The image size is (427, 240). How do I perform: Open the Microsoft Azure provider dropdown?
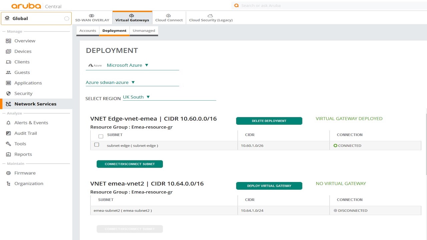pyautogui.click(x=132, y=65)
